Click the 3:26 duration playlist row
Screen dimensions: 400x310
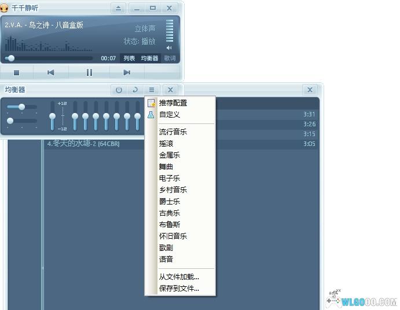coord(267,124)
